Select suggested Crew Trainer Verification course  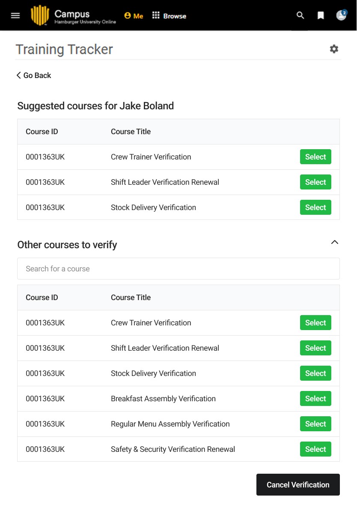tap(315, 157)
